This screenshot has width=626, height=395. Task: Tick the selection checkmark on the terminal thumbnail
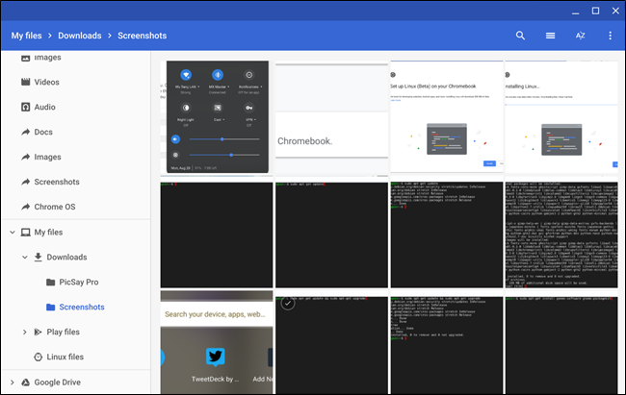287,304
